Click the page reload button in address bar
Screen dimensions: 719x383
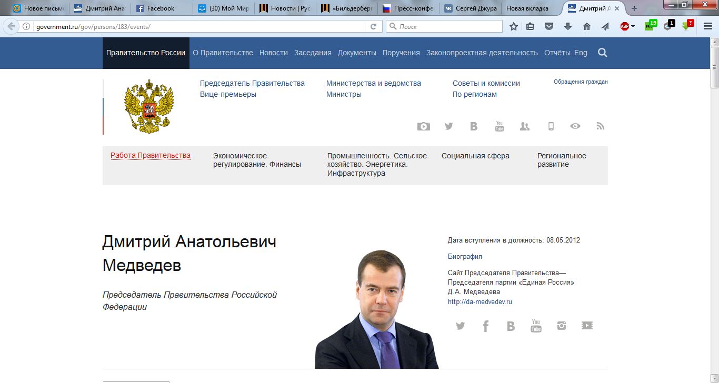pyautogui.click(x=373, y=26)
